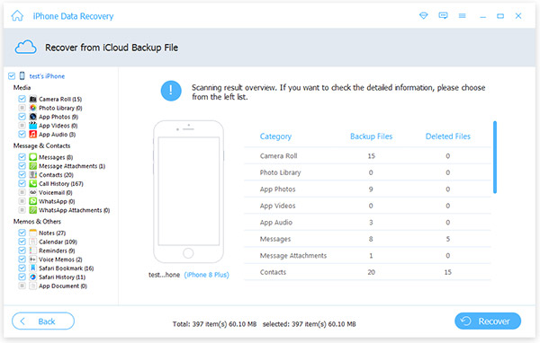This screenshot has height=343, width=540.
Task: Click the test's iPhone label
Action: point(47,76)
